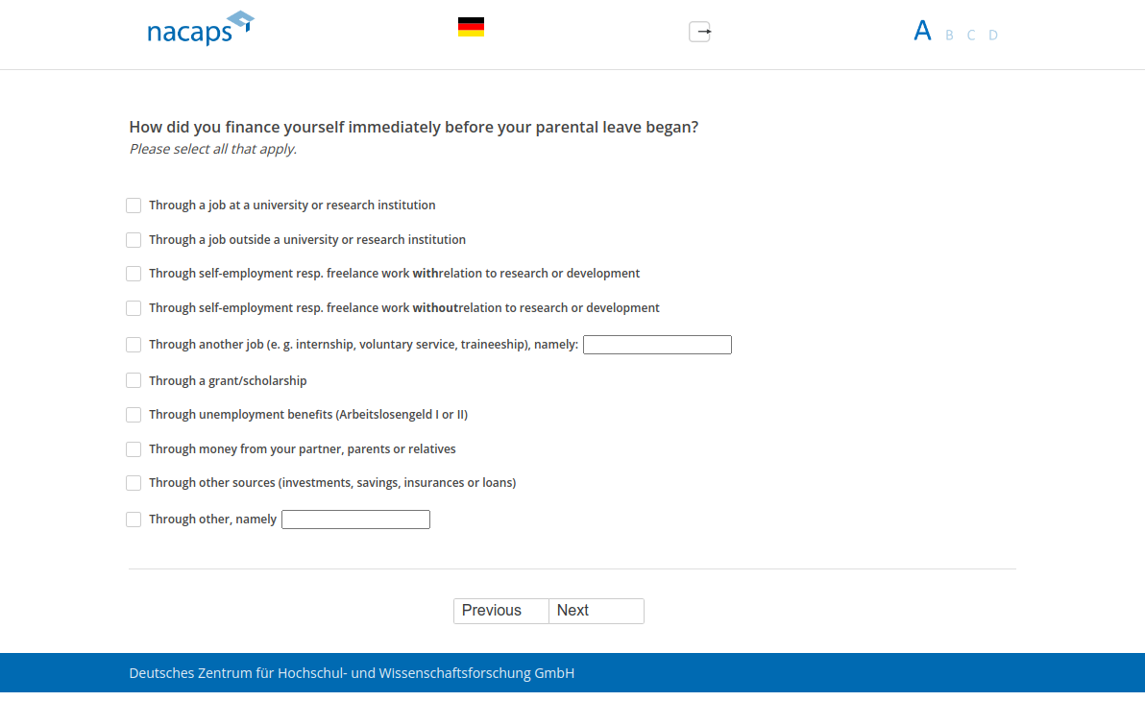Click the nacaps logo
The image size is (1145, 701).
coord(200,29)
